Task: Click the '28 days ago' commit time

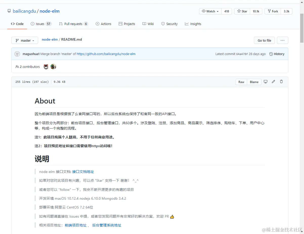Action: tap(257, 54)
